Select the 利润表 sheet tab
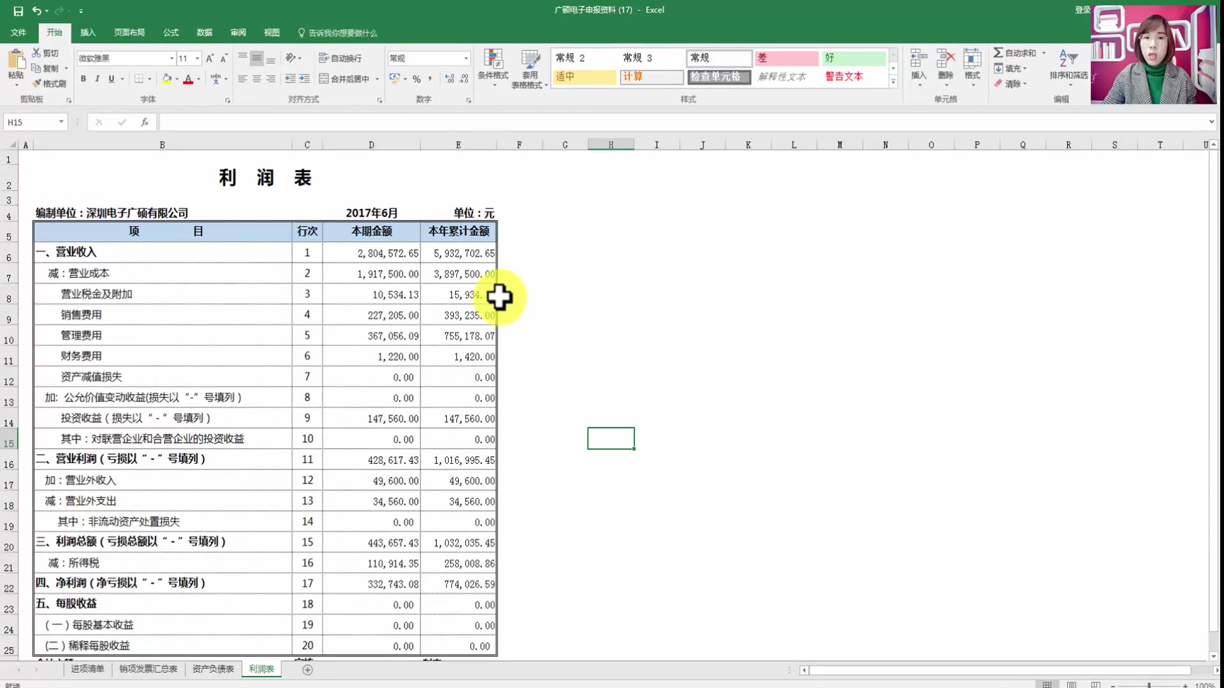The image size is (1224, 688). (261, 669)
